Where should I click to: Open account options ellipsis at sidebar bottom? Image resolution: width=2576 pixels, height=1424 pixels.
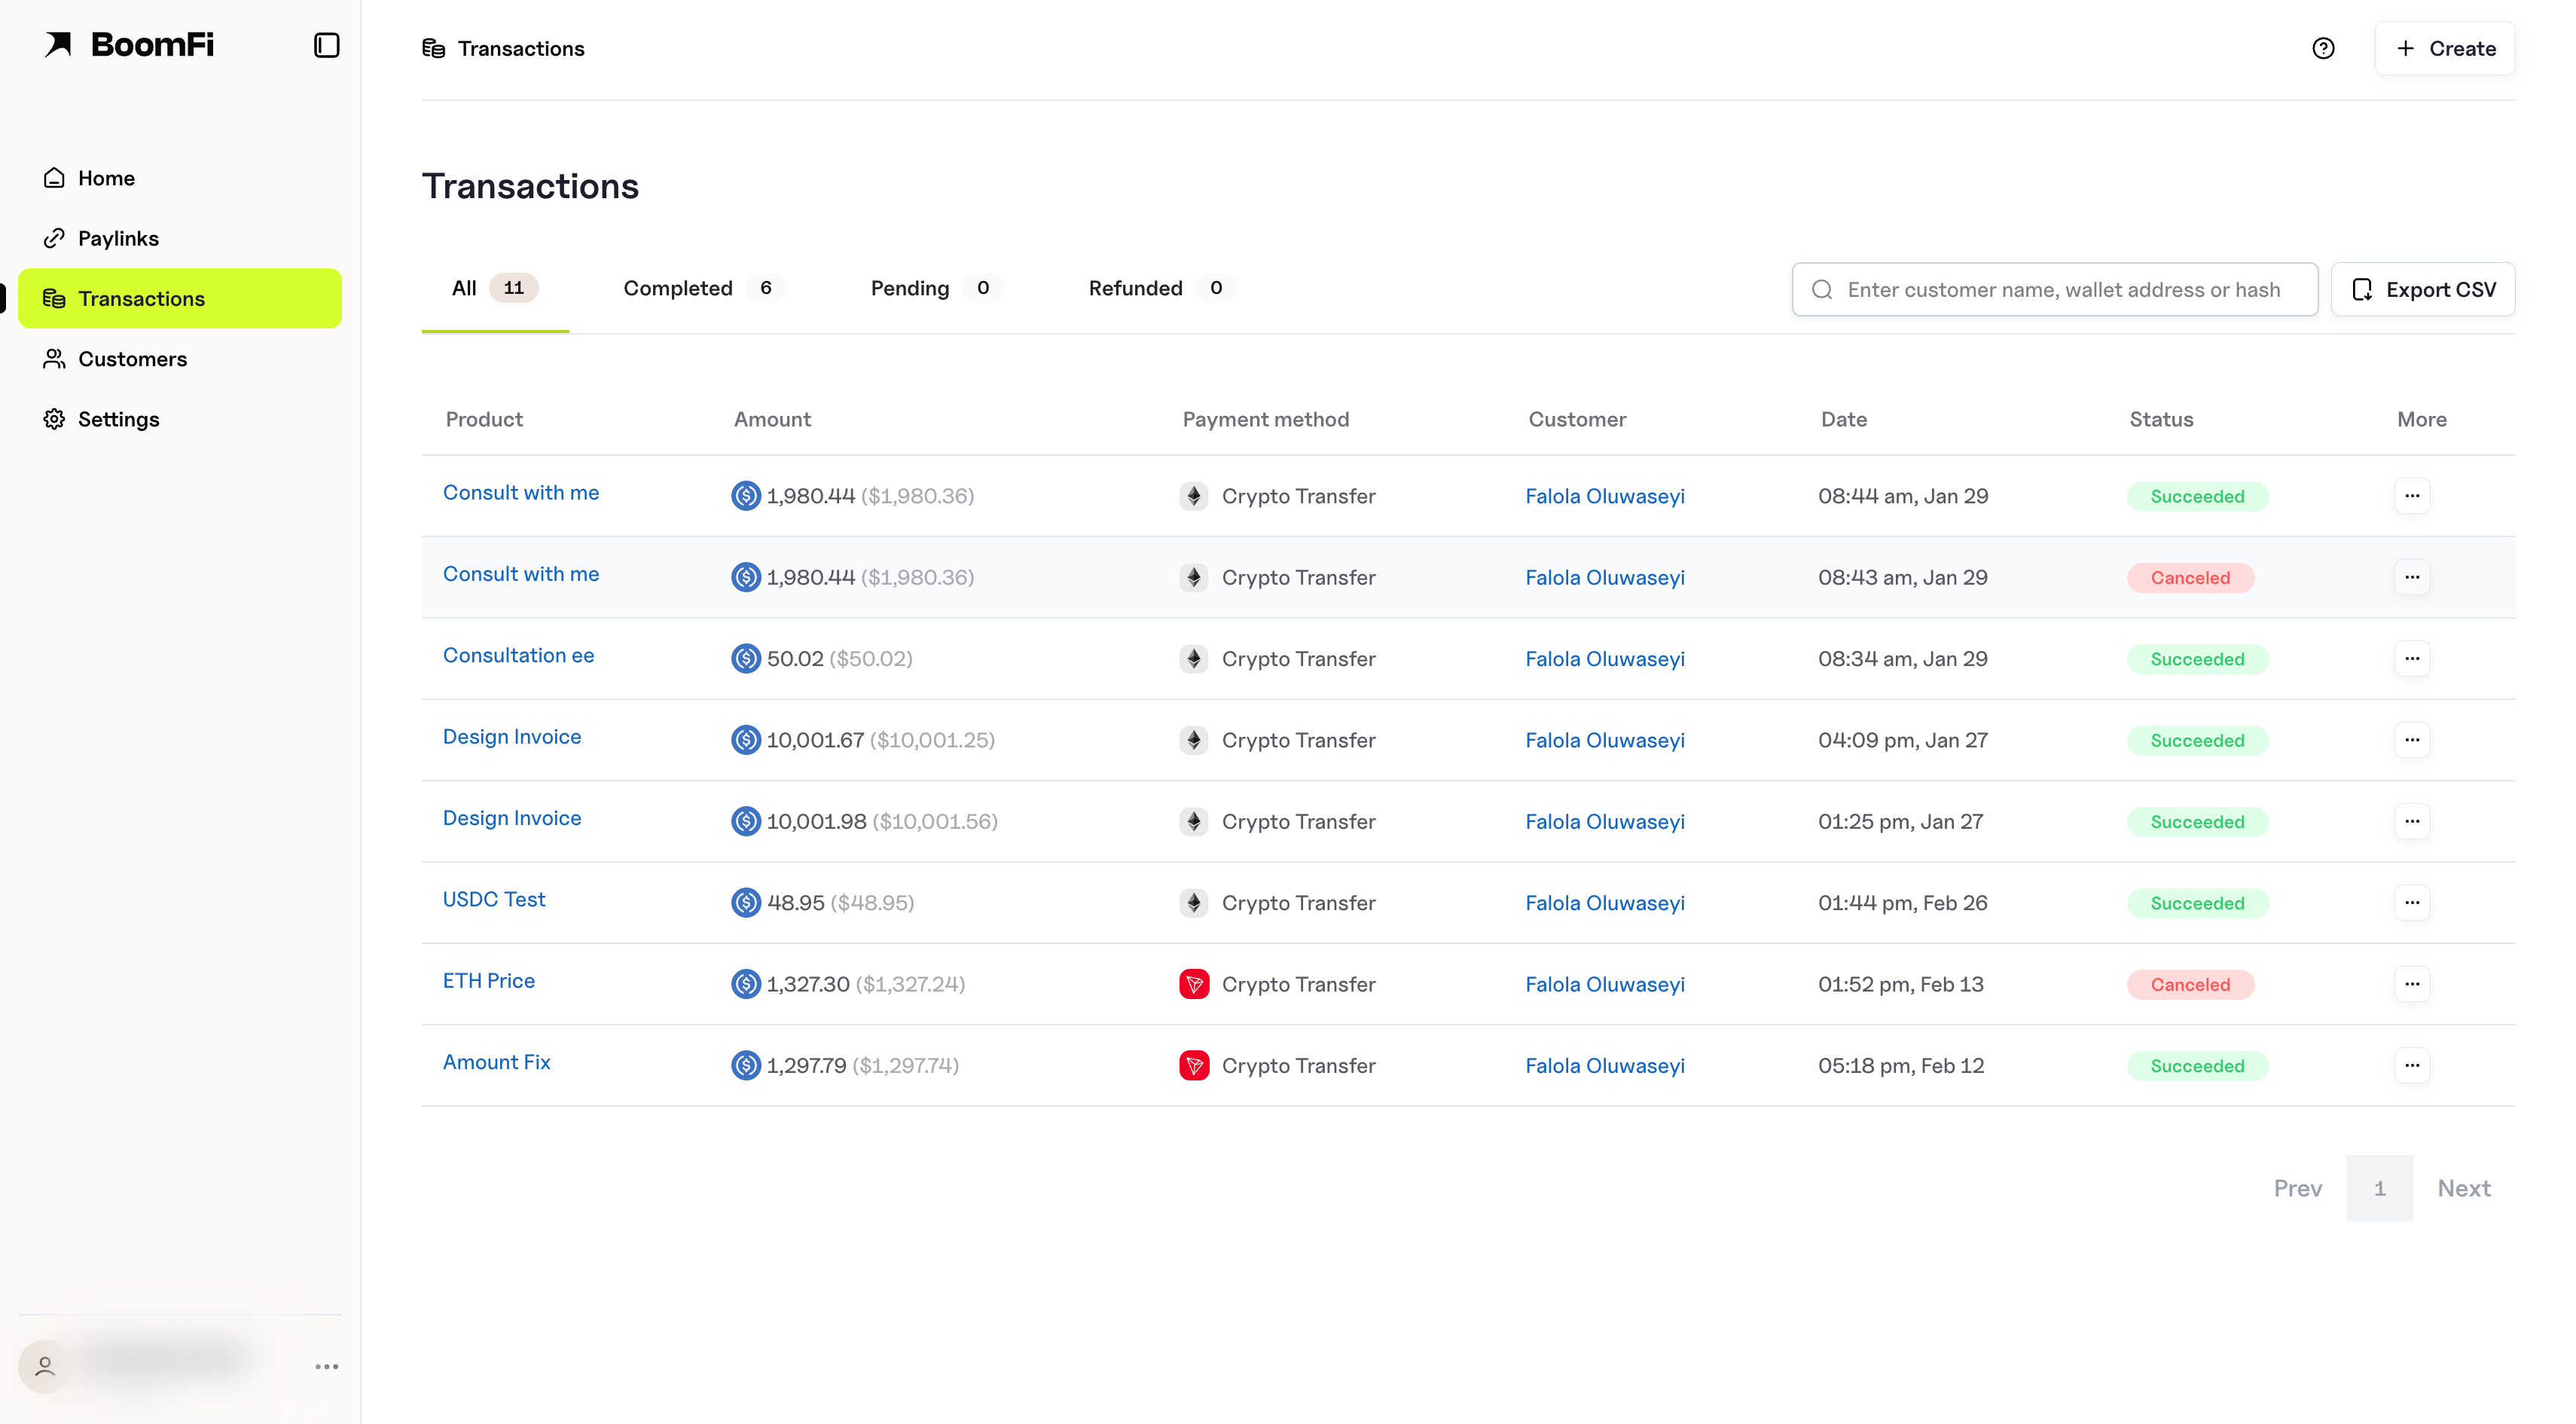click(326, 1366)
